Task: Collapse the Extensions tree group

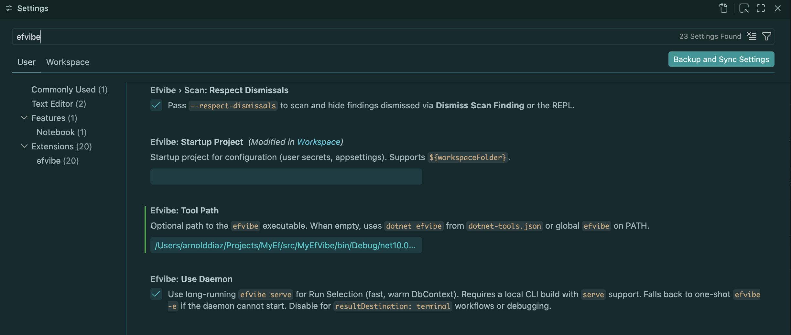Action: coord(24,146)
